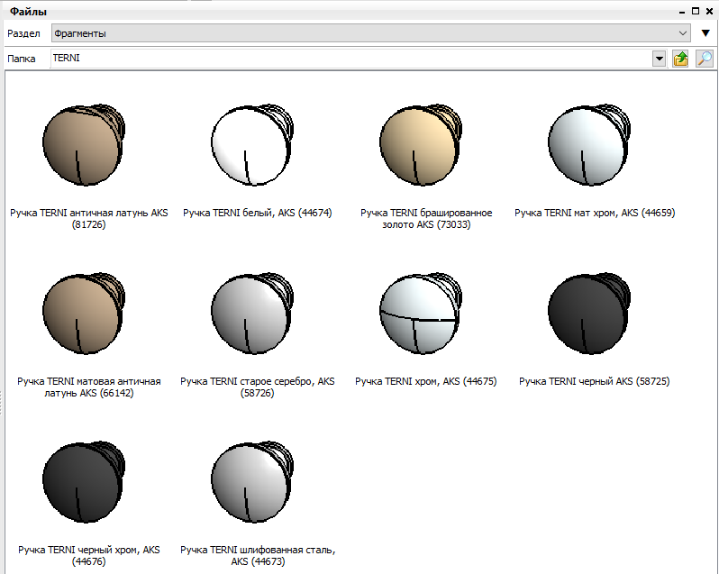This screenshot has width=719, height=574.
Task: Select the черный AKS (58725) handle thumbnail
Action: coord(589,314)
